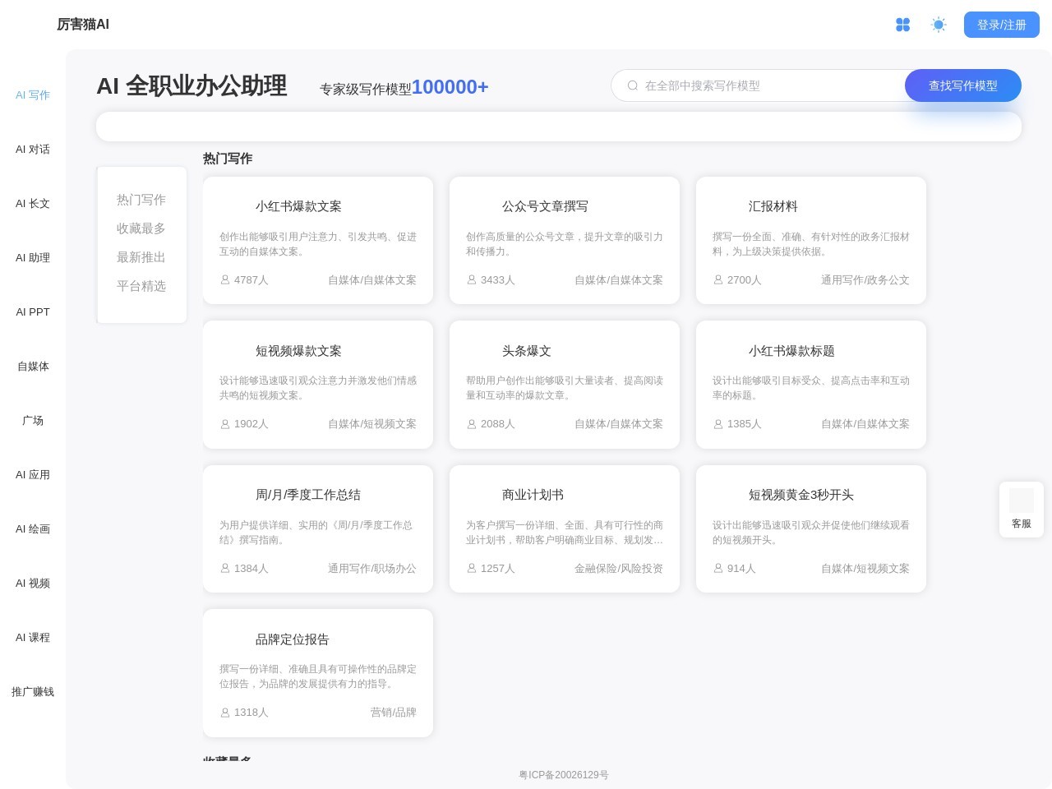Click the user icon beside 2700人
The height and width of the screenshot is (789, 1052).
click(x=718, y=280)
